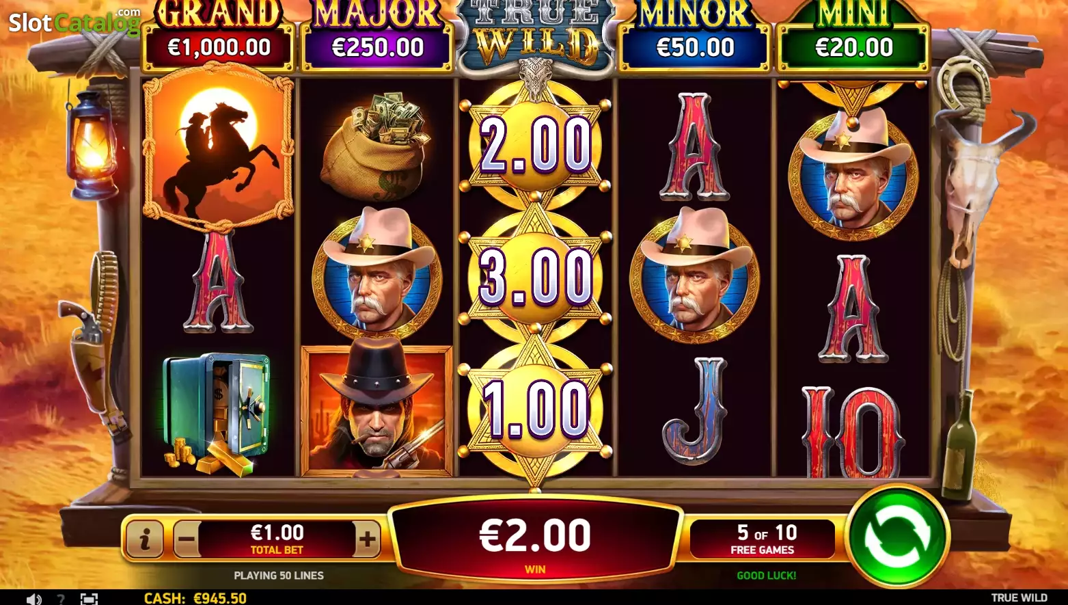Mute the game sound speaker icon
Viewport: 1068px width, 605px height.
pos(33,599)
